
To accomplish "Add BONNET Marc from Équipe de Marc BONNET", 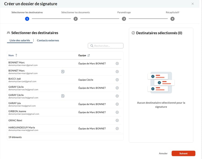I will [117, 64].
